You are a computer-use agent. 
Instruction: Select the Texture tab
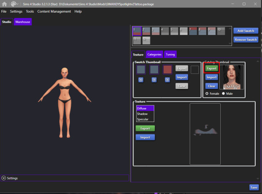(x=138, y=54)
